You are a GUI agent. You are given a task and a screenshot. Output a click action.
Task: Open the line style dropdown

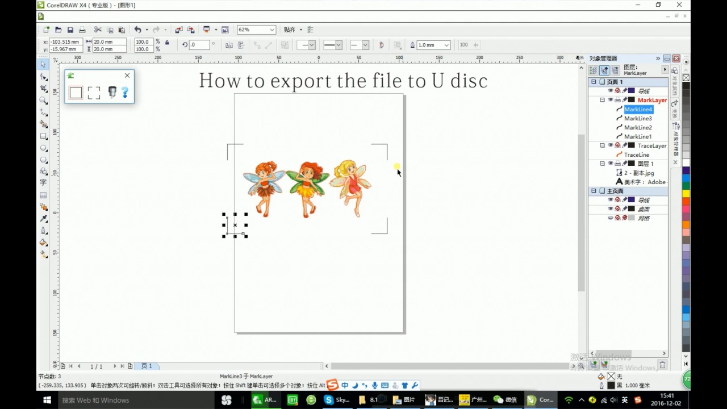coord(339,45)
